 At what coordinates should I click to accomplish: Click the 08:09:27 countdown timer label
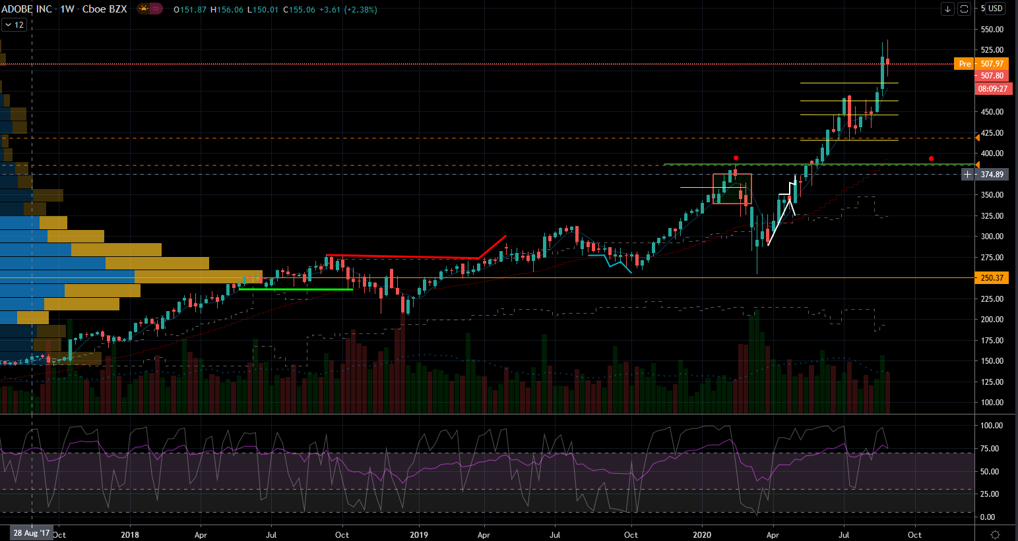click(x=992, y=88)
